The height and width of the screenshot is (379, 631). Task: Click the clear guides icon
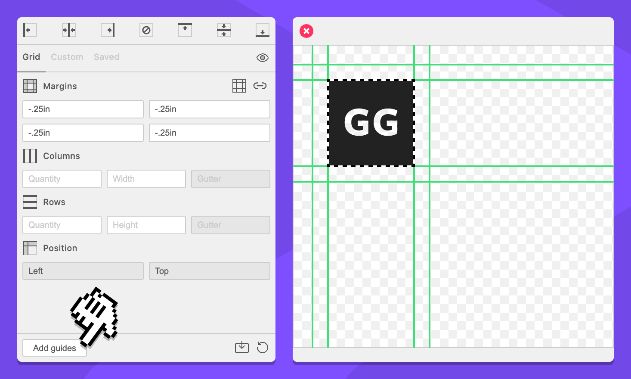click(146, 30)
